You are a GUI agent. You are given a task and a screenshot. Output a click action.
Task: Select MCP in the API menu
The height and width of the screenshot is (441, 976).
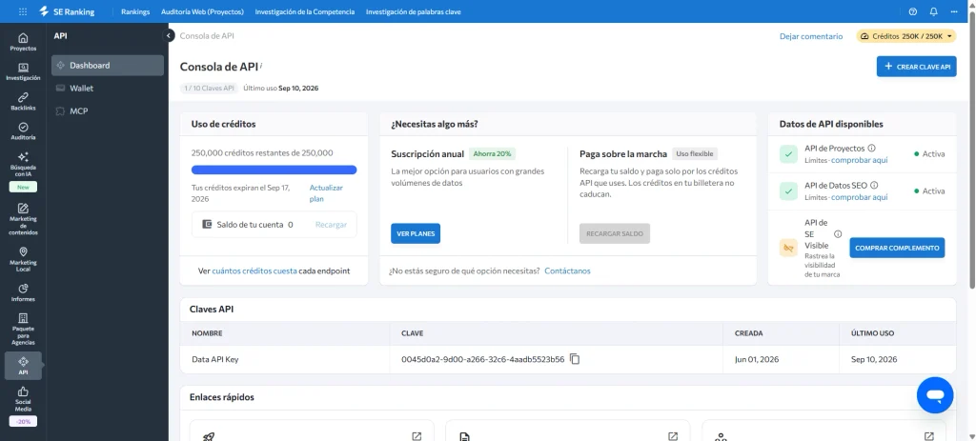108,111
